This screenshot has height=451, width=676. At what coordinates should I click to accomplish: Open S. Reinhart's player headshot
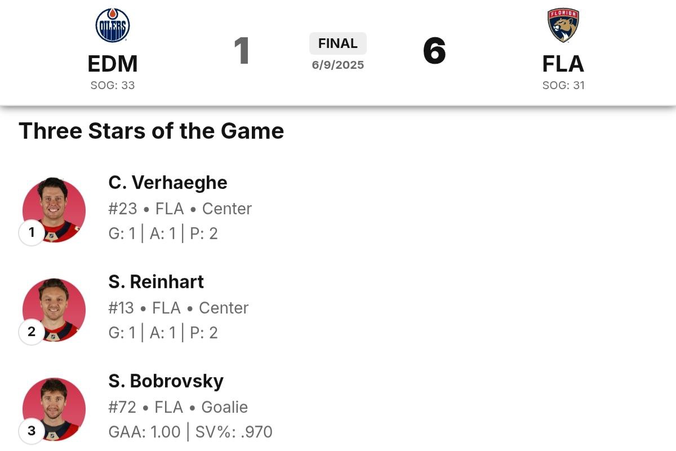pyautogui.click(x=54, y=310)
